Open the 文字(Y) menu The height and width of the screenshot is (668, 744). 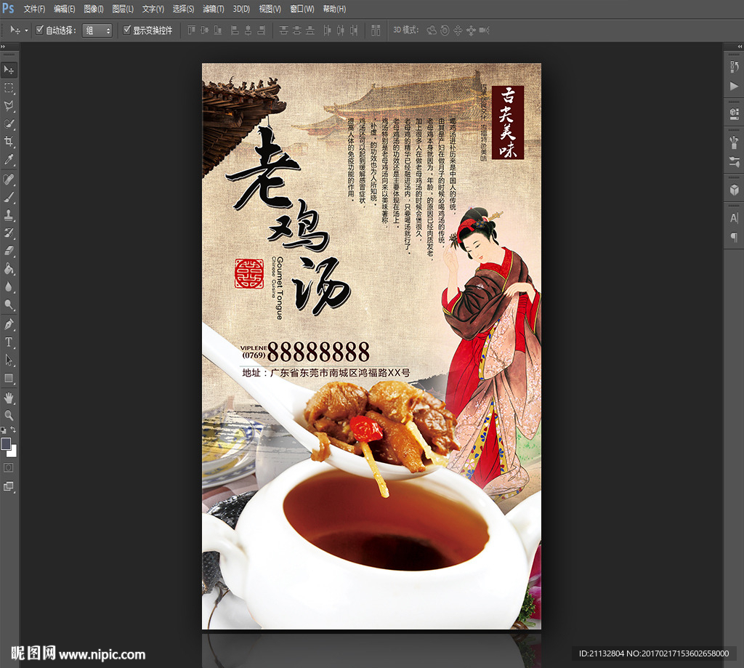[x=153, y=9]
